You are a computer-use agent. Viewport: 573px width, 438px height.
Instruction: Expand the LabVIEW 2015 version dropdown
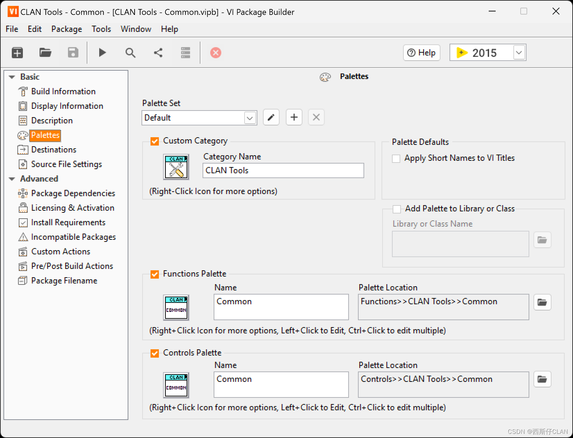(519, 52)
